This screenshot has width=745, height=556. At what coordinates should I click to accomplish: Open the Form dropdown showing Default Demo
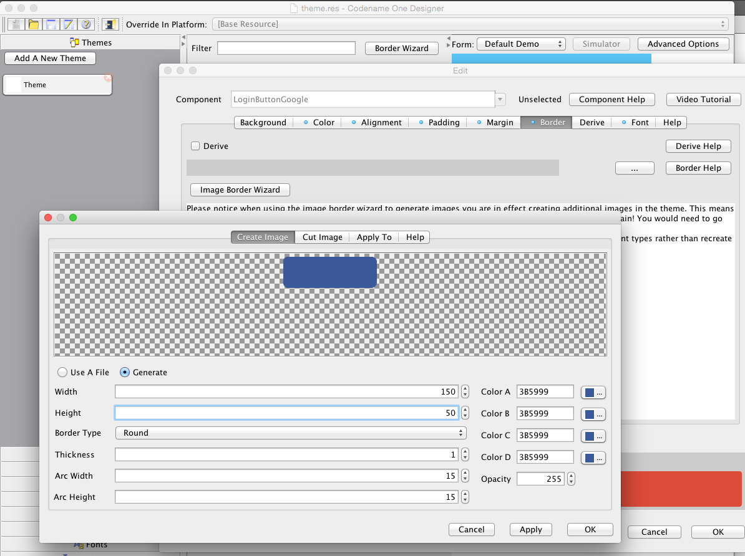pos(521,44)
